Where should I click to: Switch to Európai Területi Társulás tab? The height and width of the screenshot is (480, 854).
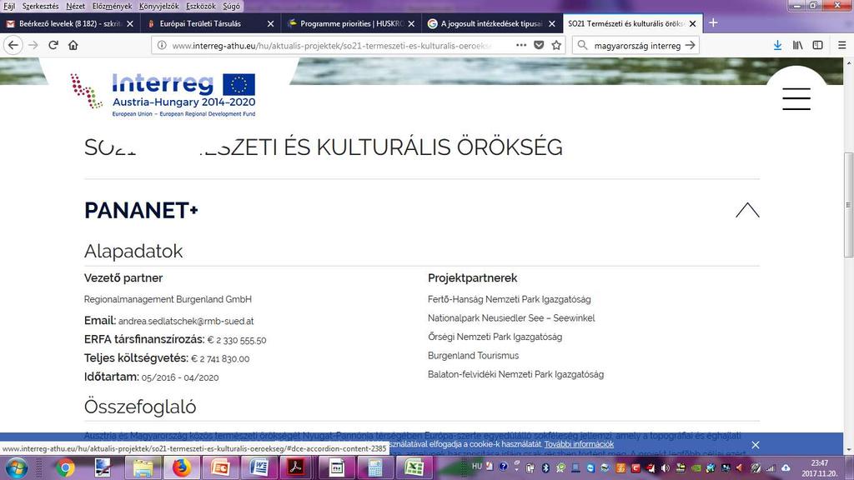click(209, 23)
